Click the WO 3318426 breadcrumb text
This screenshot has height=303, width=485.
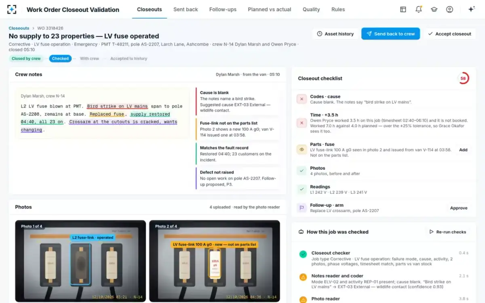(x=50, y=28)
